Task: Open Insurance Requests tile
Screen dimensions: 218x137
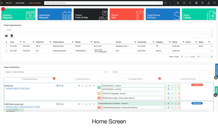Action: click(18, 15)
